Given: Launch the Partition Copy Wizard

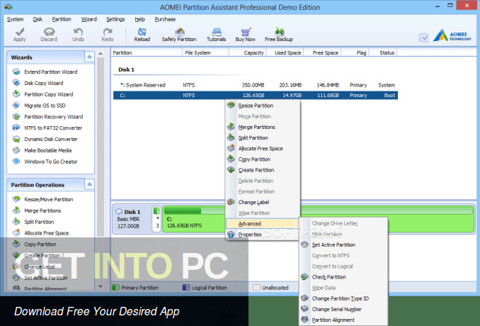Looking at the screenshot, I should [49, 94].
